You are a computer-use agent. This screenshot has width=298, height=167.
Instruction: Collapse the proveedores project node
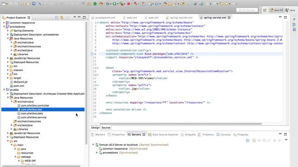tap(4, 27)
